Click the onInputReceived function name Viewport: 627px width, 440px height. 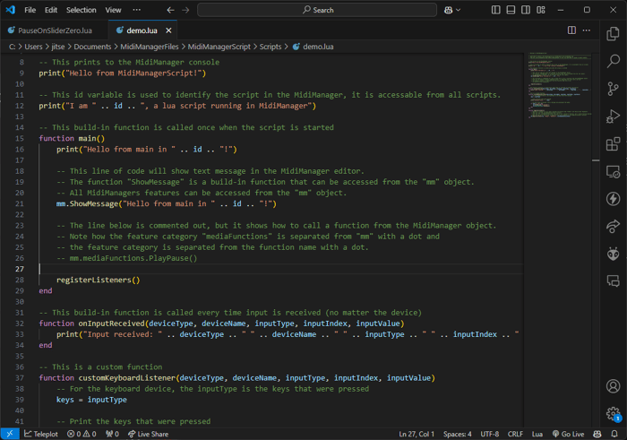(111, 324)
